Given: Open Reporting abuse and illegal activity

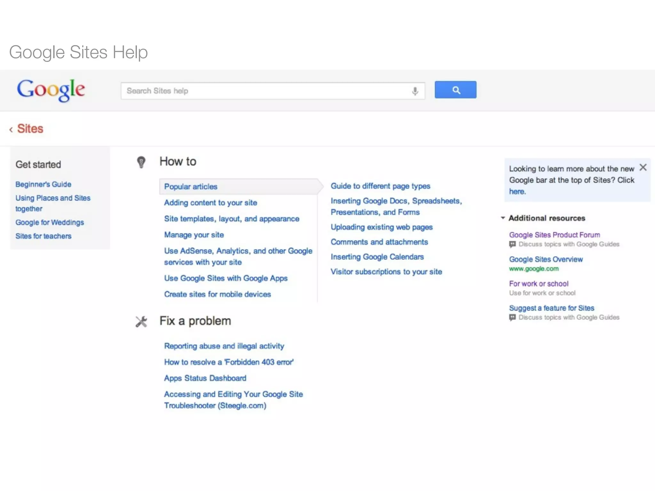Looking at the screenshot, I should pyautogui.click(x=224, y=346).
